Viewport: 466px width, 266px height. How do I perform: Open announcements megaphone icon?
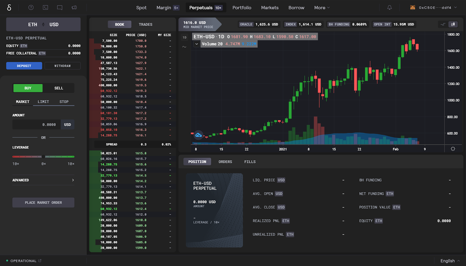pos(74,8)
